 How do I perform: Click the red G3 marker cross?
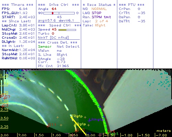2,107
